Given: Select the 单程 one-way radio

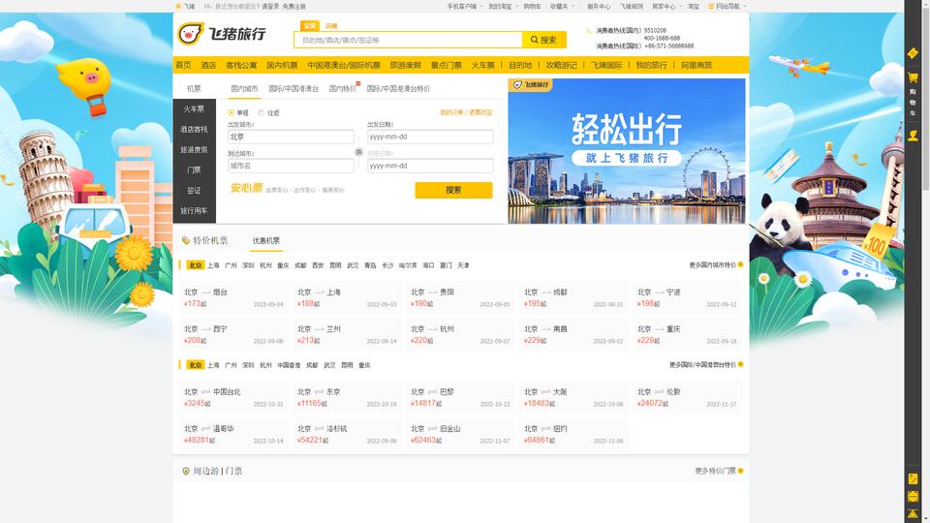Looking at the screenshot, I should 232,112.
